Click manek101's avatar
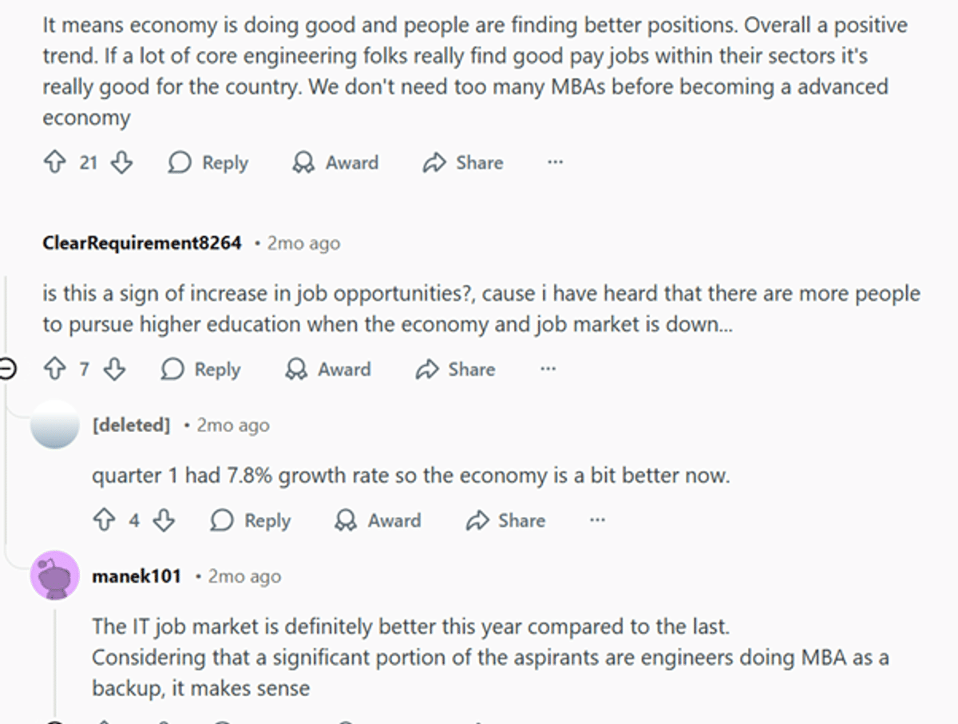958x724 pixels. 54,576
